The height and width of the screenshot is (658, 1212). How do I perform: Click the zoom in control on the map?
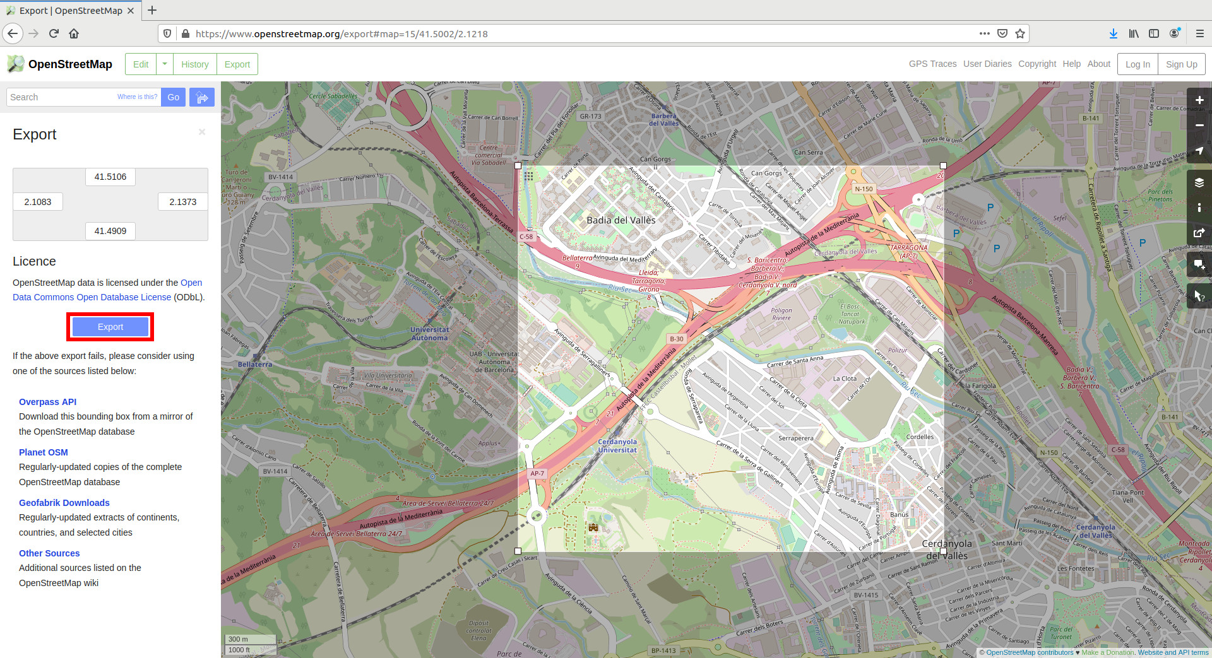(1200, 100)
